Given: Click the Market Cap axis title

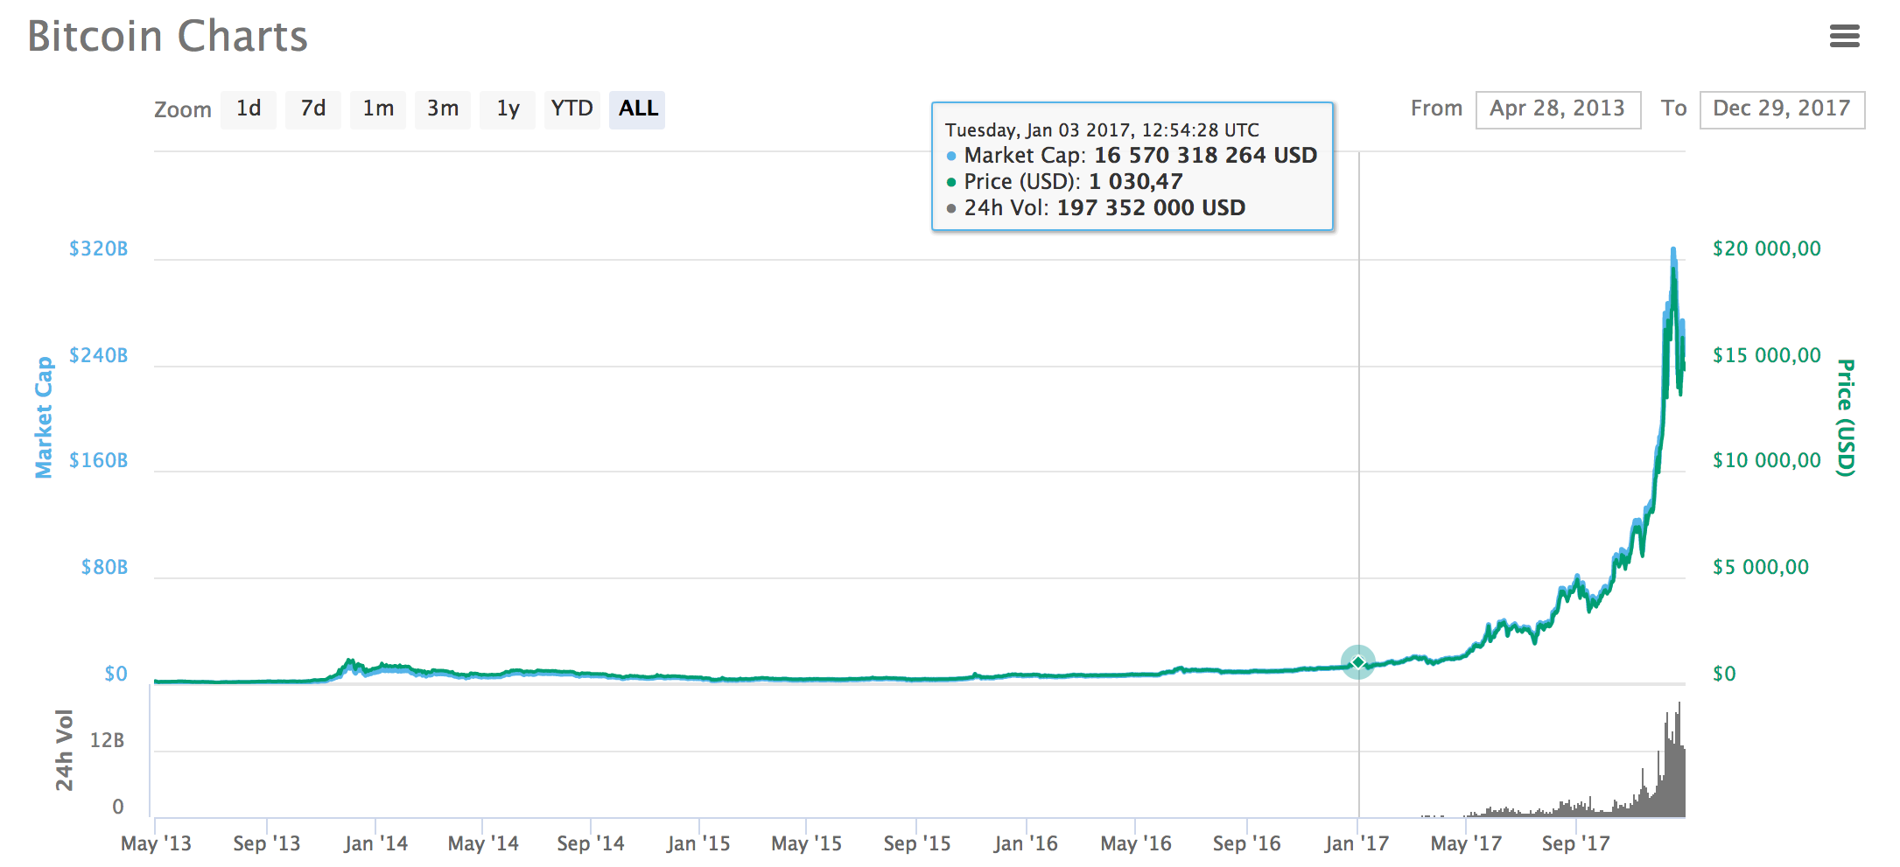Looking at the screenshot, I should (44, 417).
